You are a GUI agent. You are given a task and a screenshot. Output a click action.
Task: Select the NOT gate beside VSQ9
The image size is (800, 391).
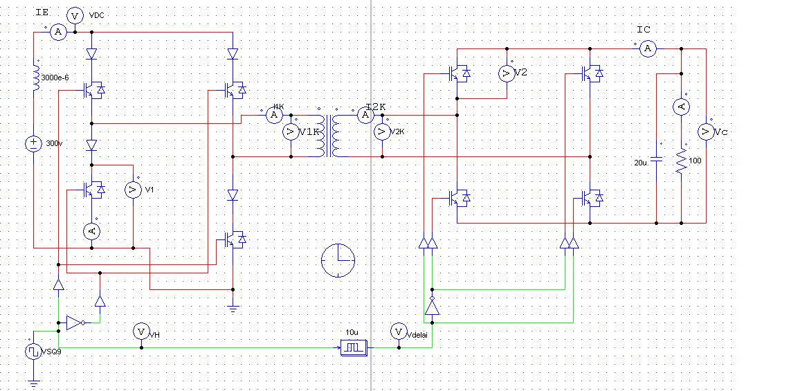click(x=75, y=322)
